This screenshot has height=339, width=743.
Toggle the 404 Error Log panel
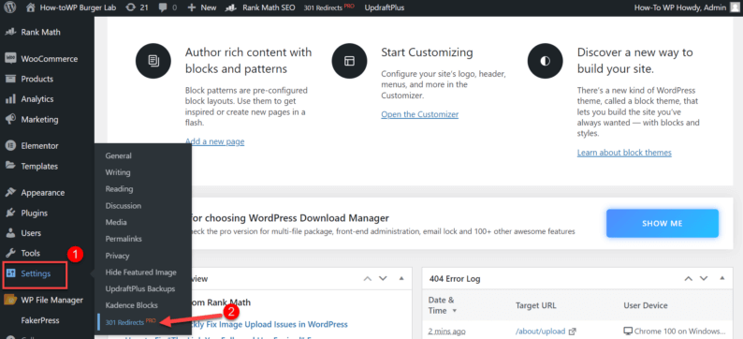(x=721, y=278)
